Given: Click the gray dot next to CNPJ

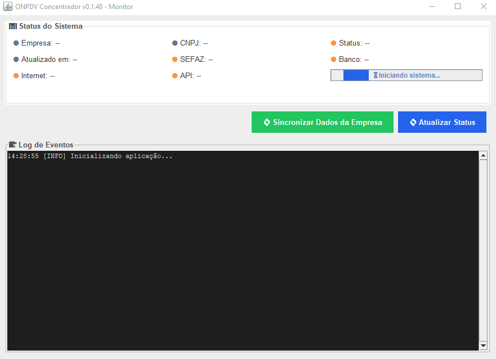Looking at the screenshot, I should [x=175, y=43].
